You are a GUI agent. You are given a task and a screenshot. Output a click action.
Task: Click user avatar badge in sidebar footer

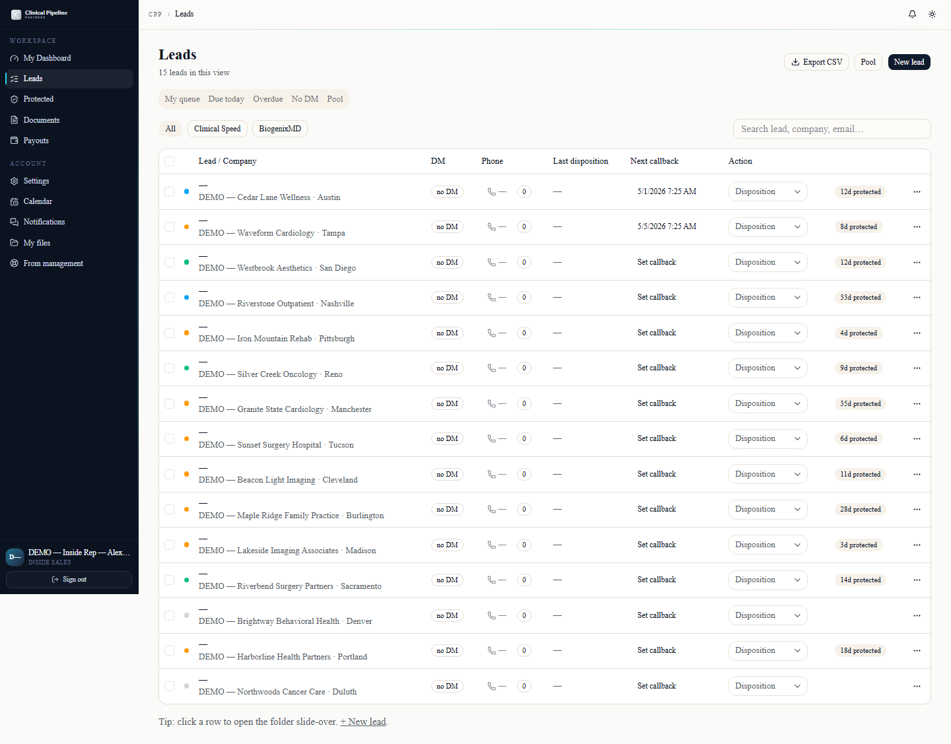[x=15, y=557]
